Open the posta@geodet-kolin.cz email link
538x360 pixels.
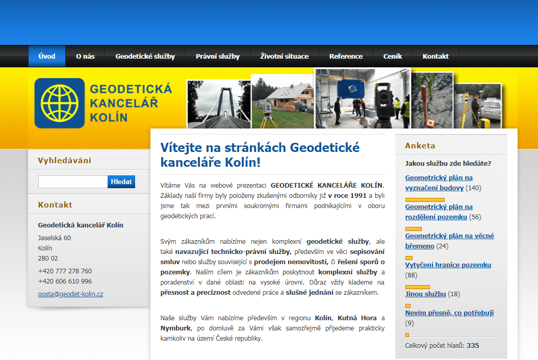click(x=71, y=294)
